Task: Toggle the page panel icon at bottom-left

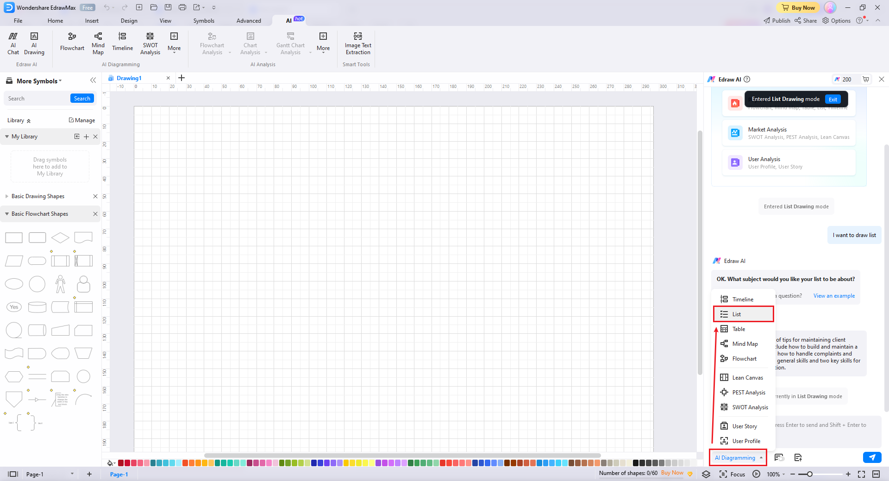Action: (x=13, y=474)
